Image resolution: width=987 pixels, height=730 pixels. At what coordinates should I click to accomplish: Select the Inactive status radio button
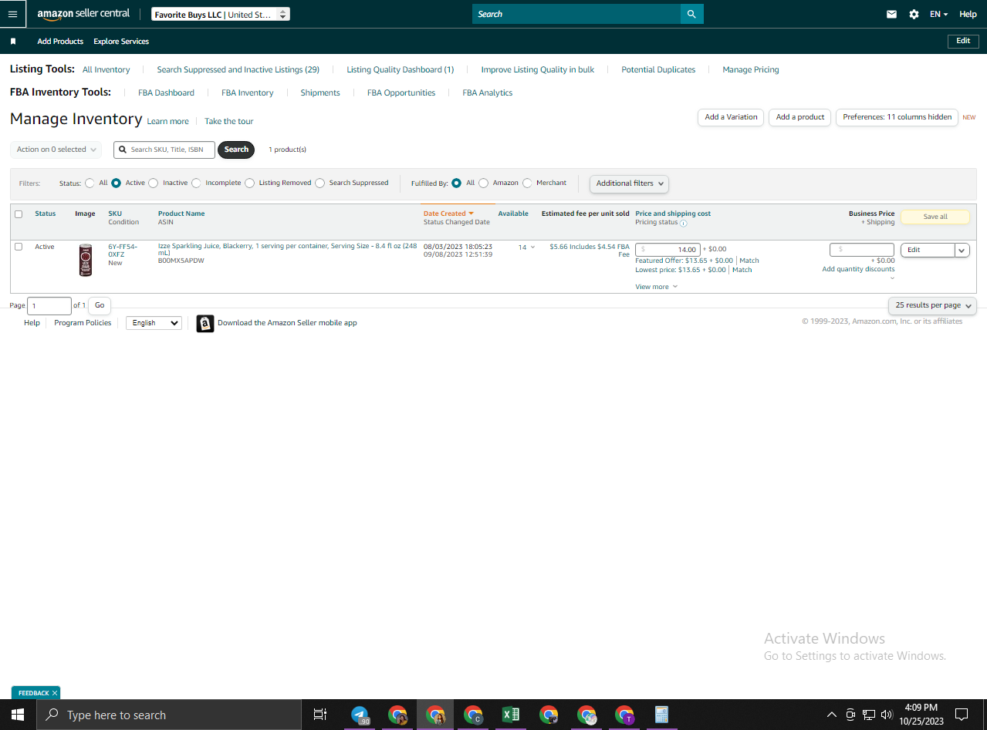(154, 183)
